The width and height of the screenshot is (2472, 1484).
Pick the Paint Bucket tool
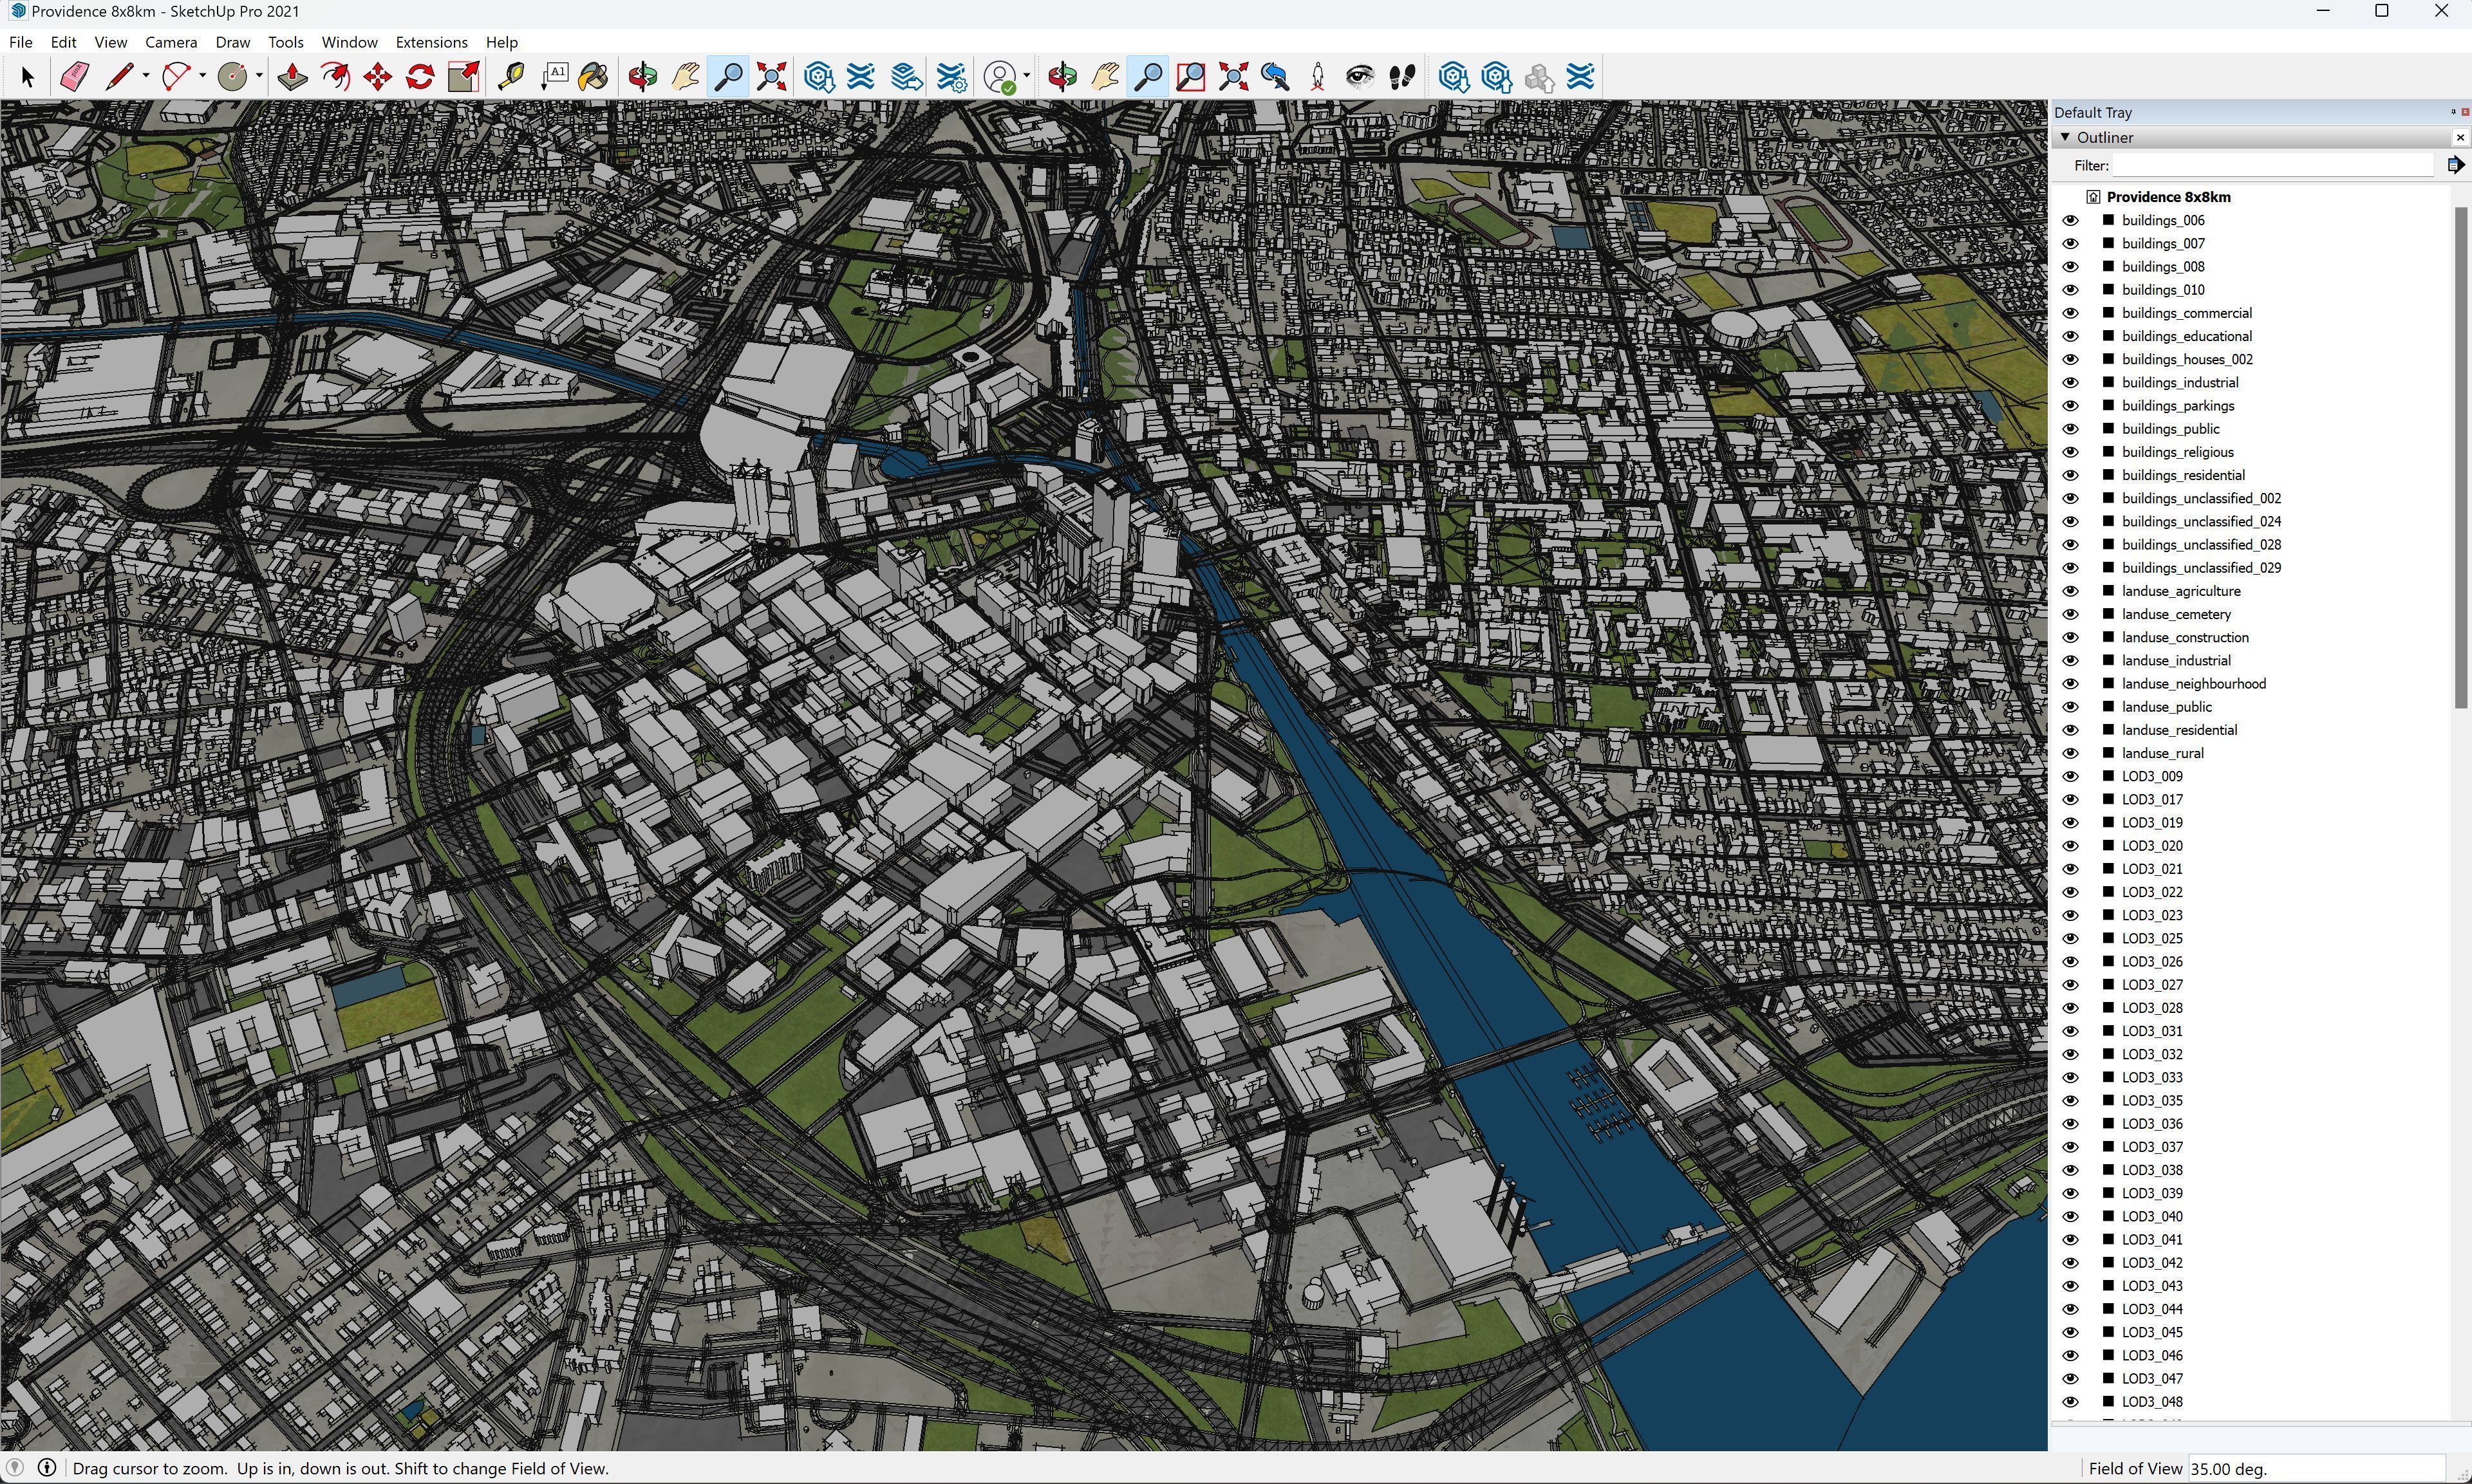[593, 77]
